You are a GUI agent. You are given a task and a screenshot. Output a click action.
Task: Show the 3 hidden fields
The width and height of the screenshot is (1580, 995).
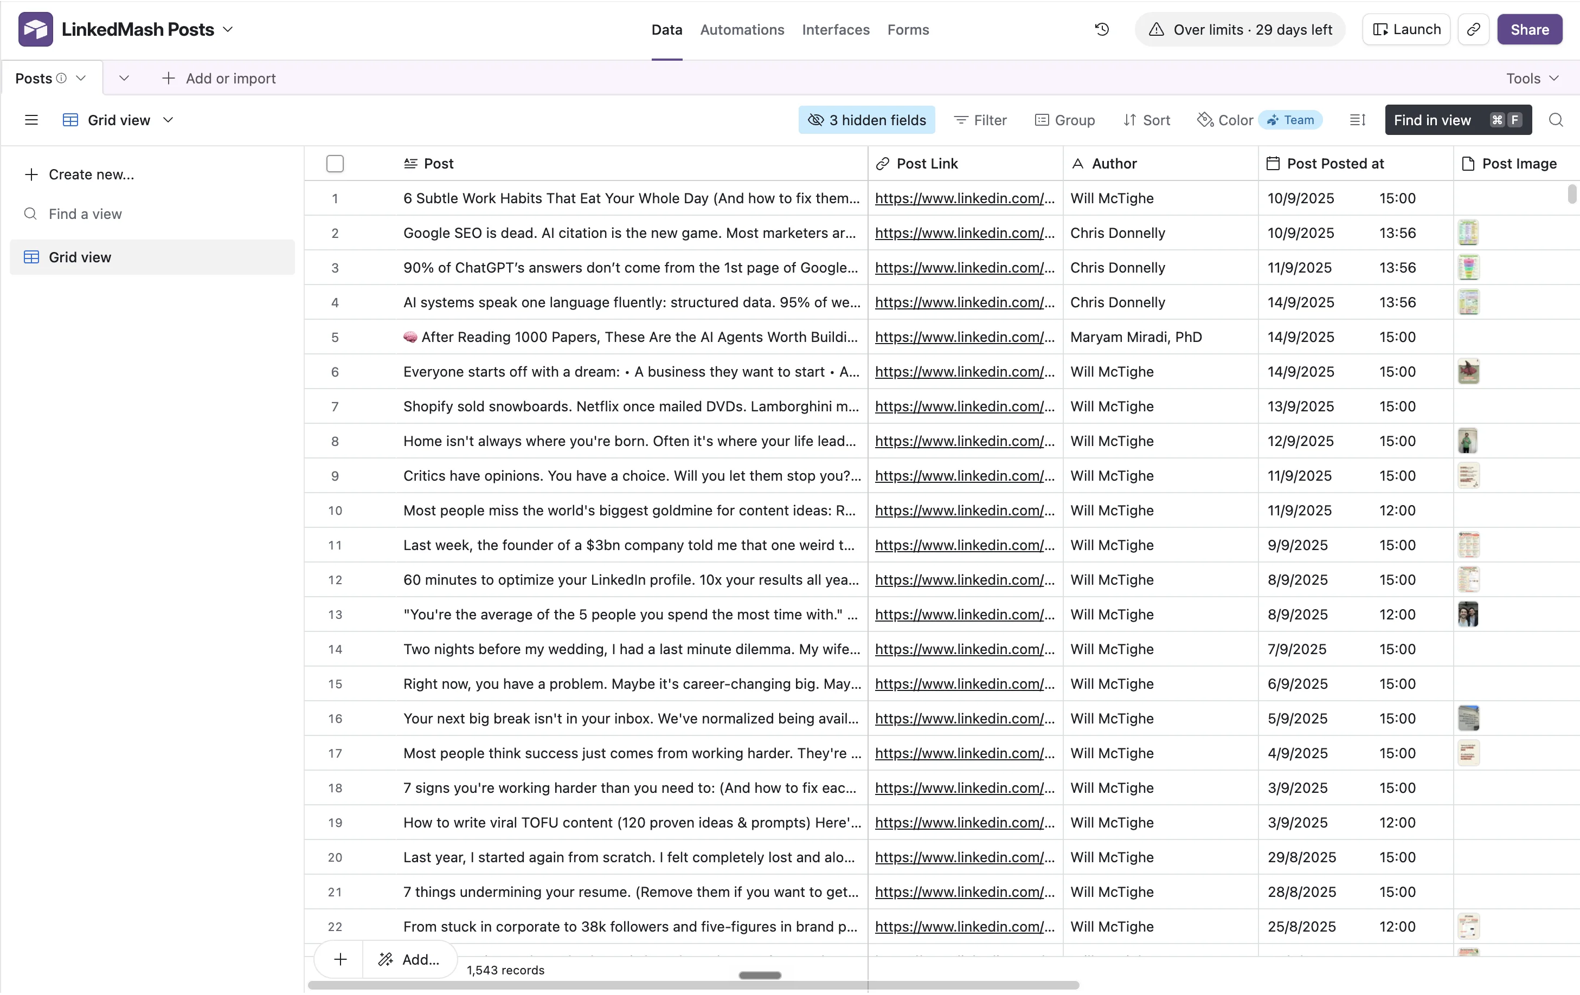click(x=866, y=120)
